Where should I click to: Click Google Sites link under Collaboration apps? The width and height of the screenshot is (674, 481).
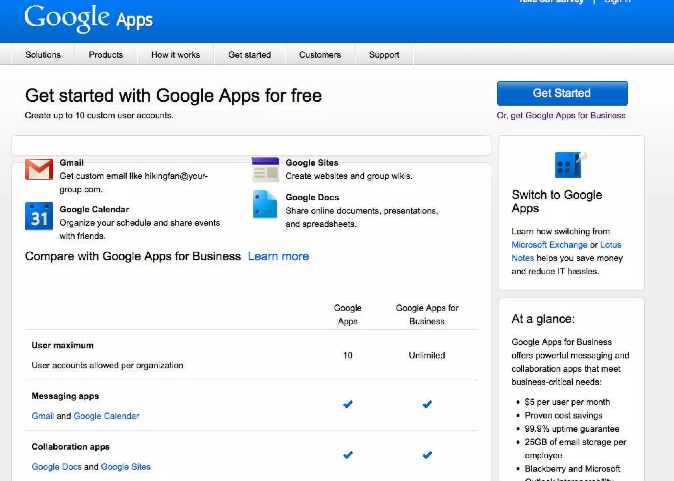[125, 467]
